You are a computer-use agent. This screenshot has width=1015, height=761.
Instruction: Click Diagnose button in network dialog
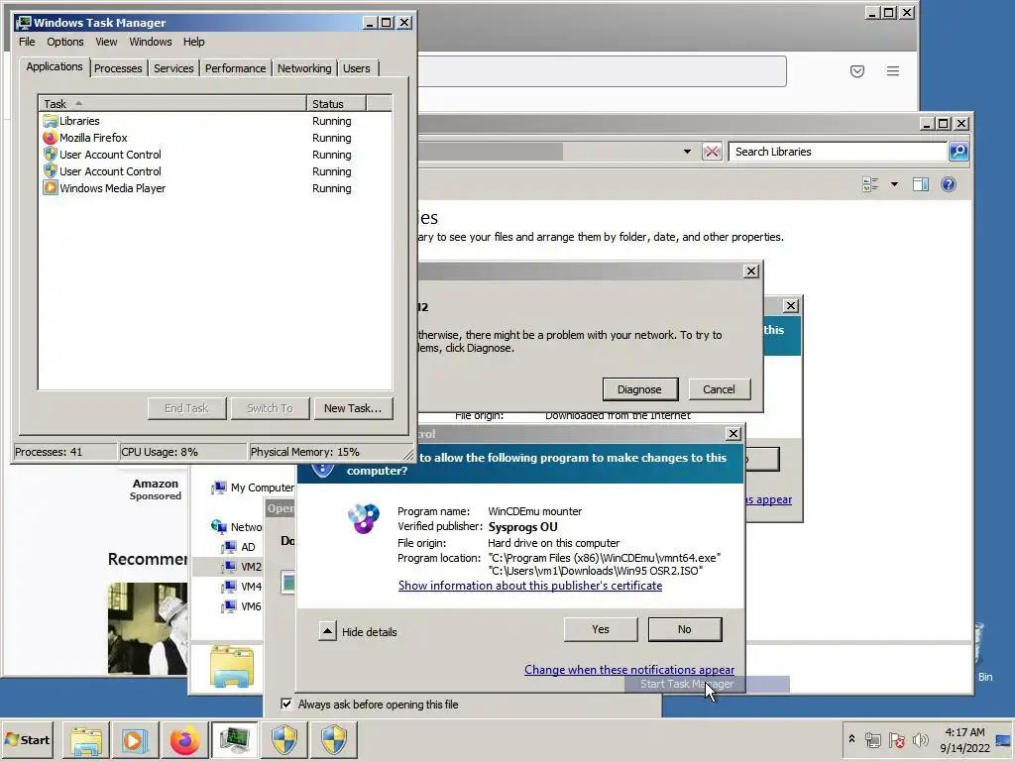639,389
